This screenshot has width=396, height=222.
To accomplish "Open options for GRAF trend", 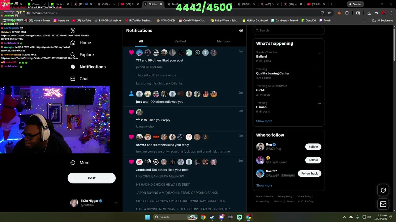I will (319, 87).
